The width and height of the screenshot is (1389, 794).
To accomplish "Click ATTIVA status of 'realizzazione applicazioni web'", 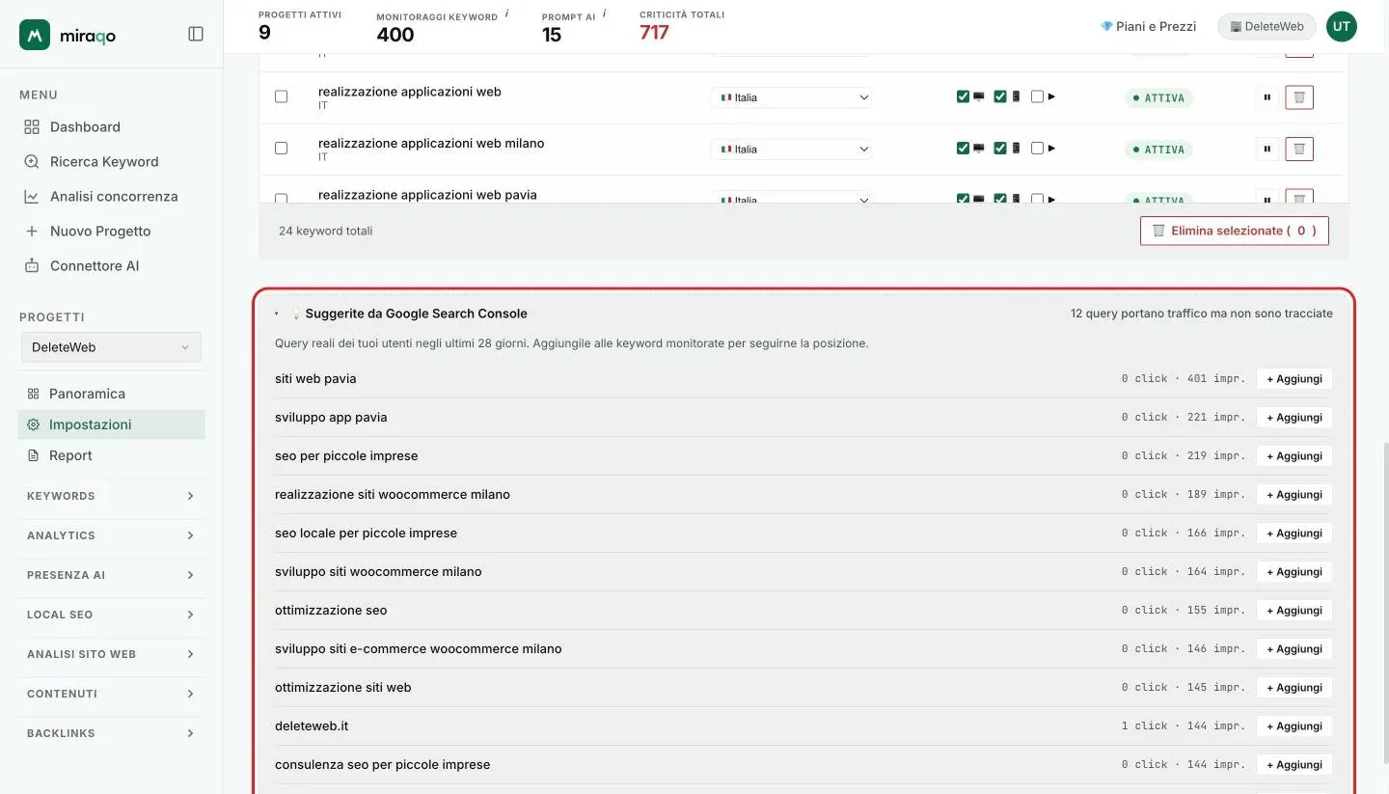I will [1158, 97].
